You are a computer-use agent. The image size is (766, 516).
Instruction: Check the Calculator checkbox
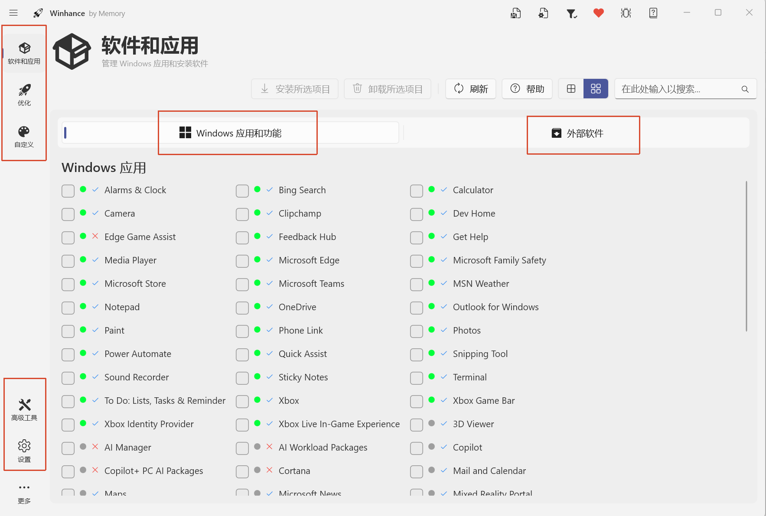(417, 191)
